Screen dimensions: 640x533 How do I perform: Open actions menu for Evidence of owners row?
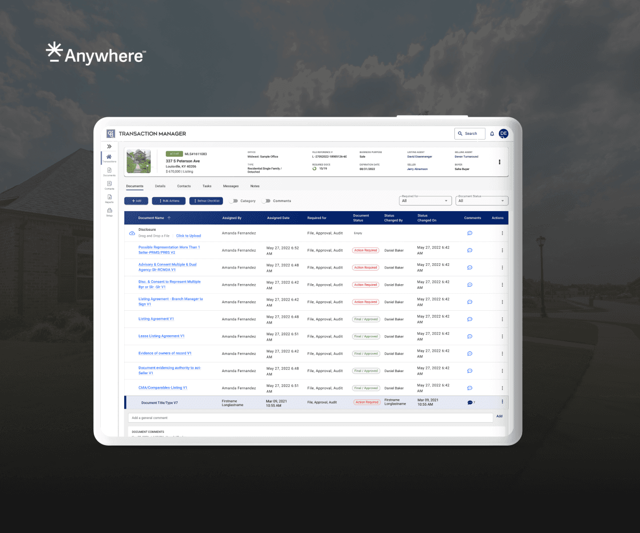point(502,353)
